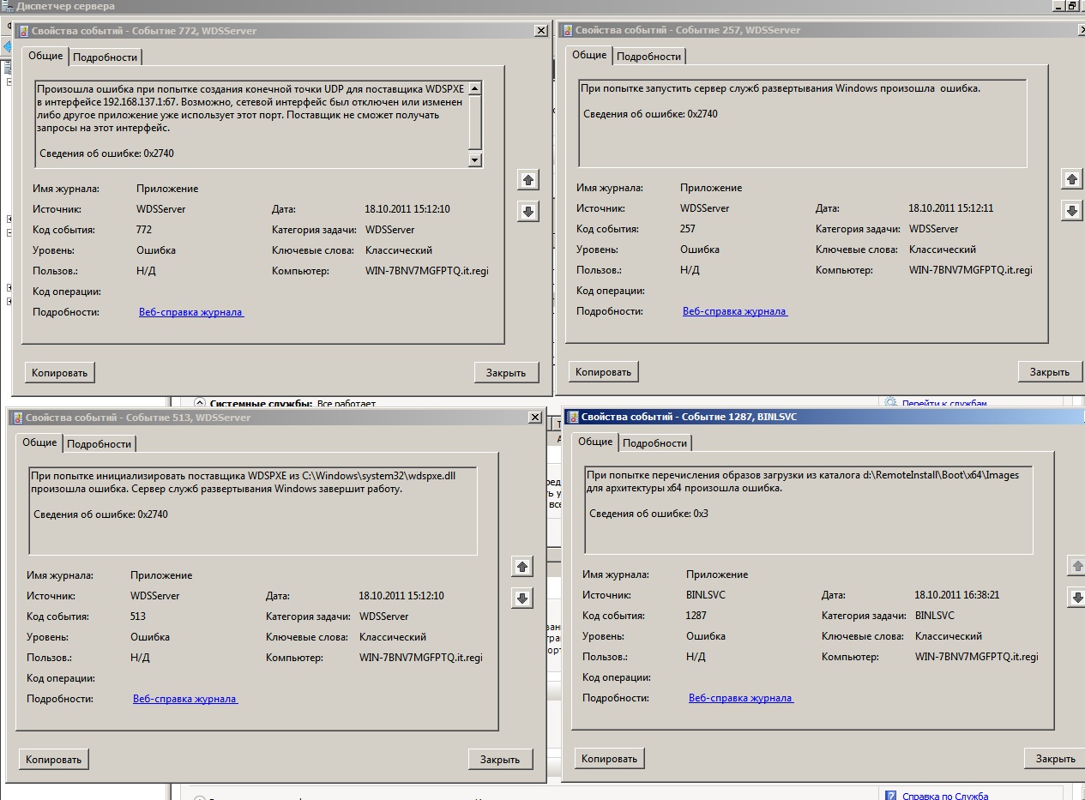Show previous event in Event 772 dialog
Image resolution: width=1085 pixels, height=800 pixels.
pos(528,180)
